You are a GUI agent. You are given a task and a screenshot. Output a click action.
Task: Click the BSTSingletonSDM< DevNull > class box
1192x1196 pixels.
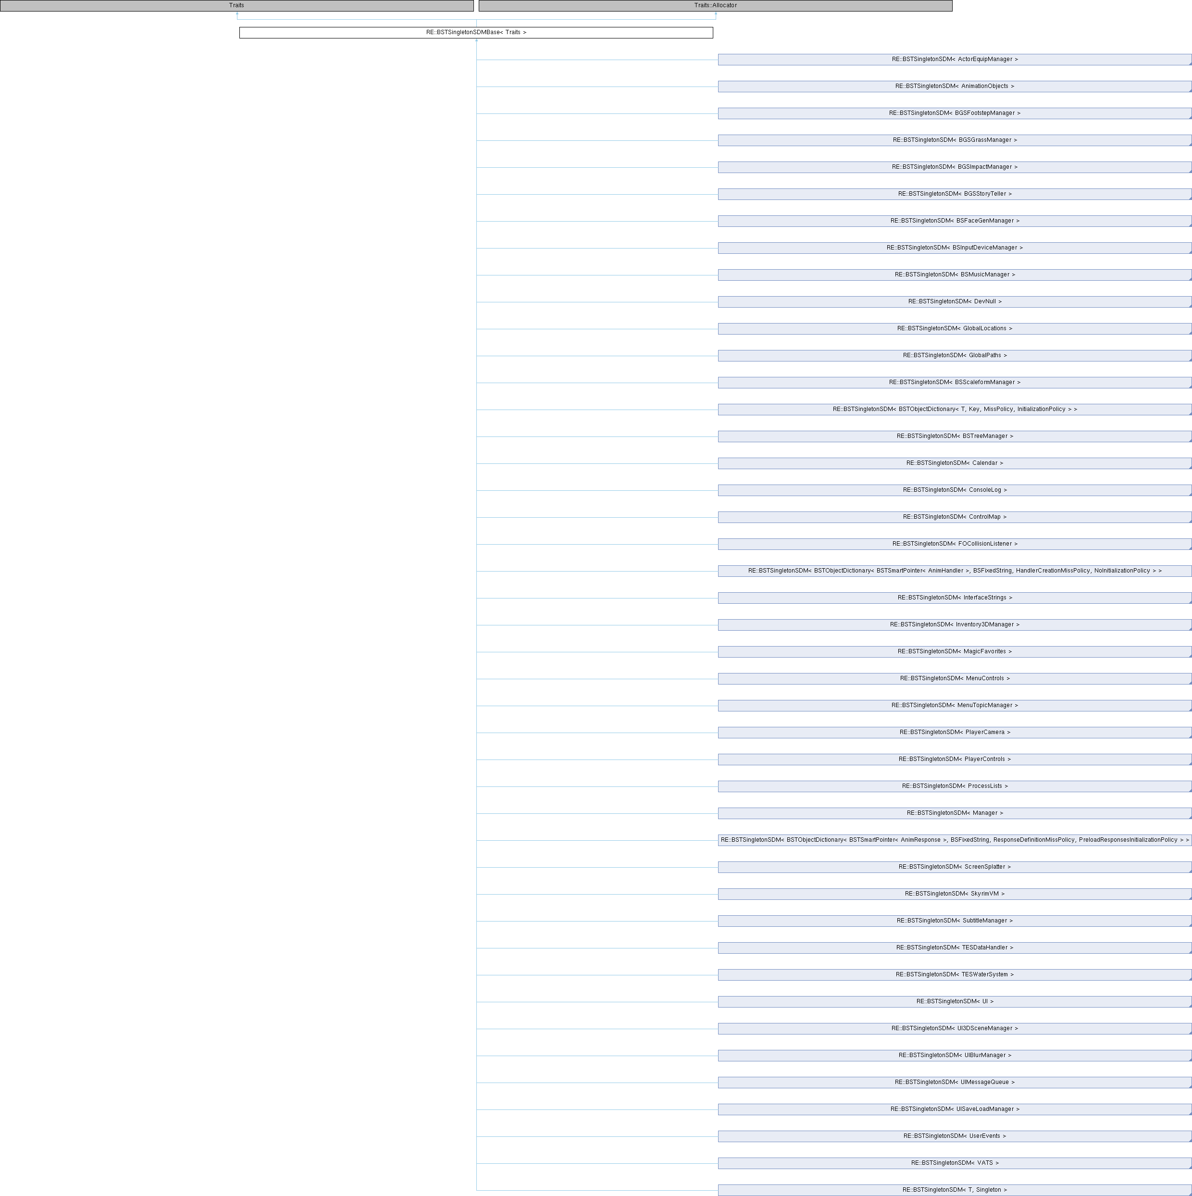(955, 301)
